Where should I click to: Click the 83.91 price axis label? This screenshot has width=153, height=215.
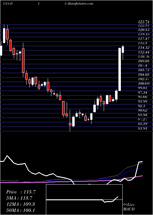143,128
